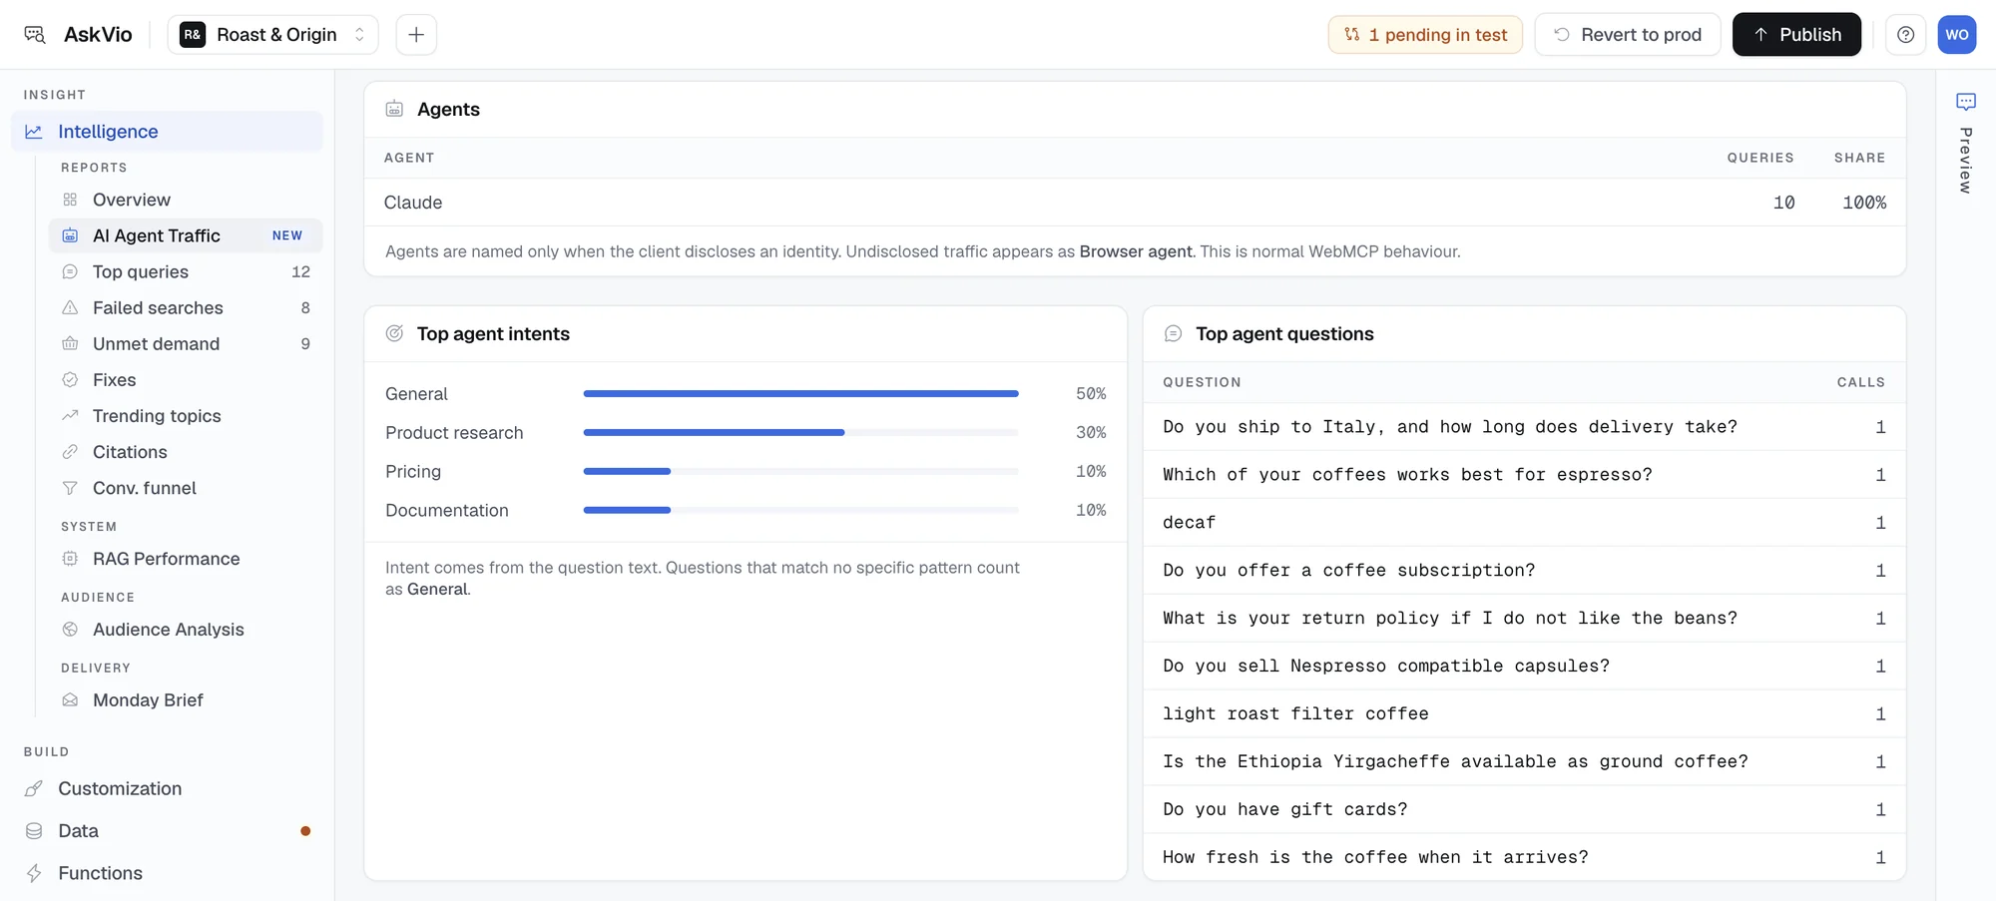This screenshot has height=901, width=1996.
Task: Click the Pricing intent row label
Action: [413, 471]
